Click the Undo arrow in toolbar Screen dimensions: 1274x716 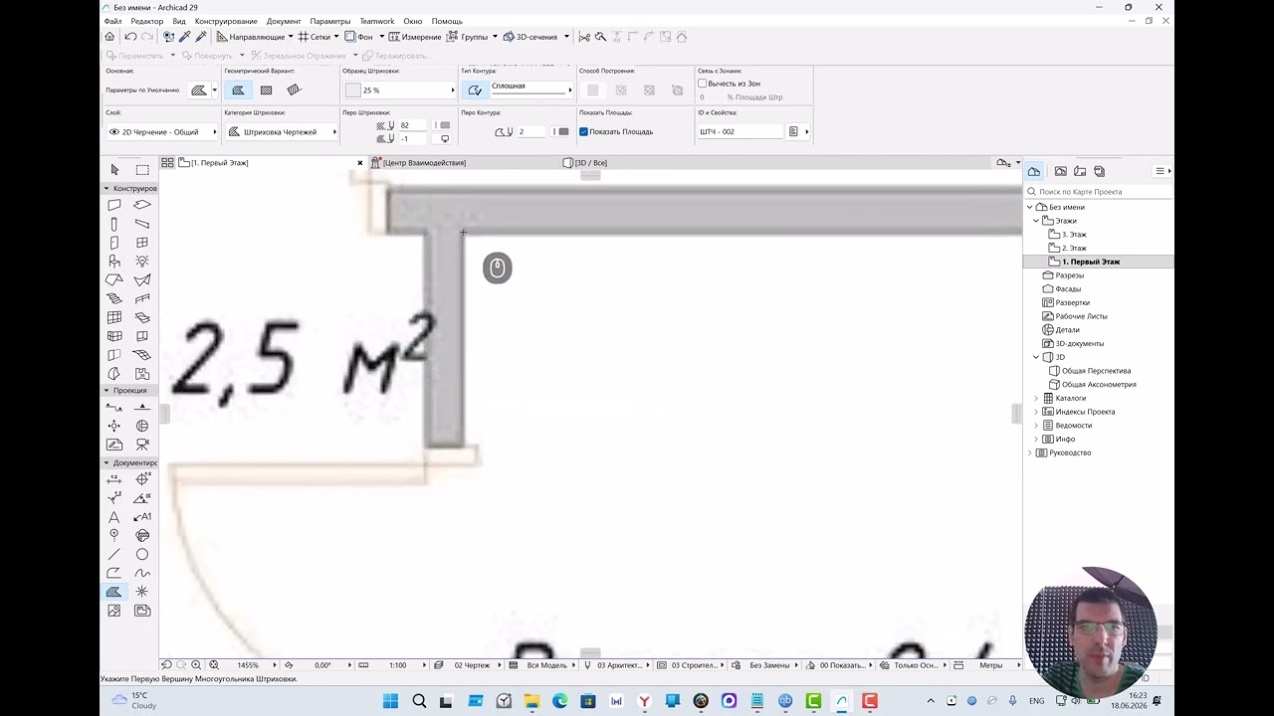[130, 37]
